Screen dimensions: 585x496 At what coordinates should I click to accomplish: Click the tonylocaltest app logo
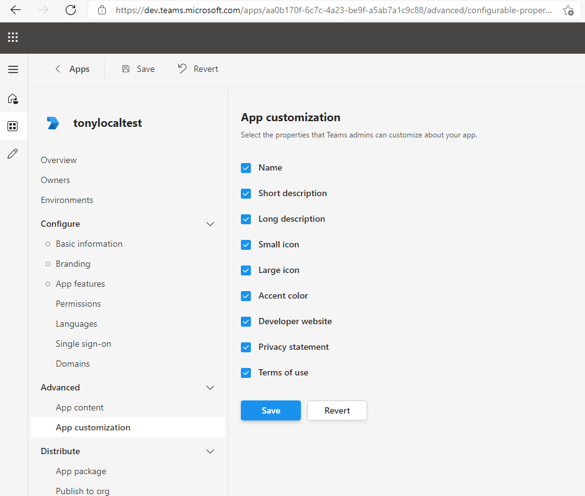coord(53,123)
